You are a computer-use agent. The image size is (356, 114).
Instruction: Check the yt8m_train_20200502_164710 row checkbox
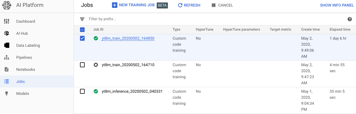pos(82,65)
